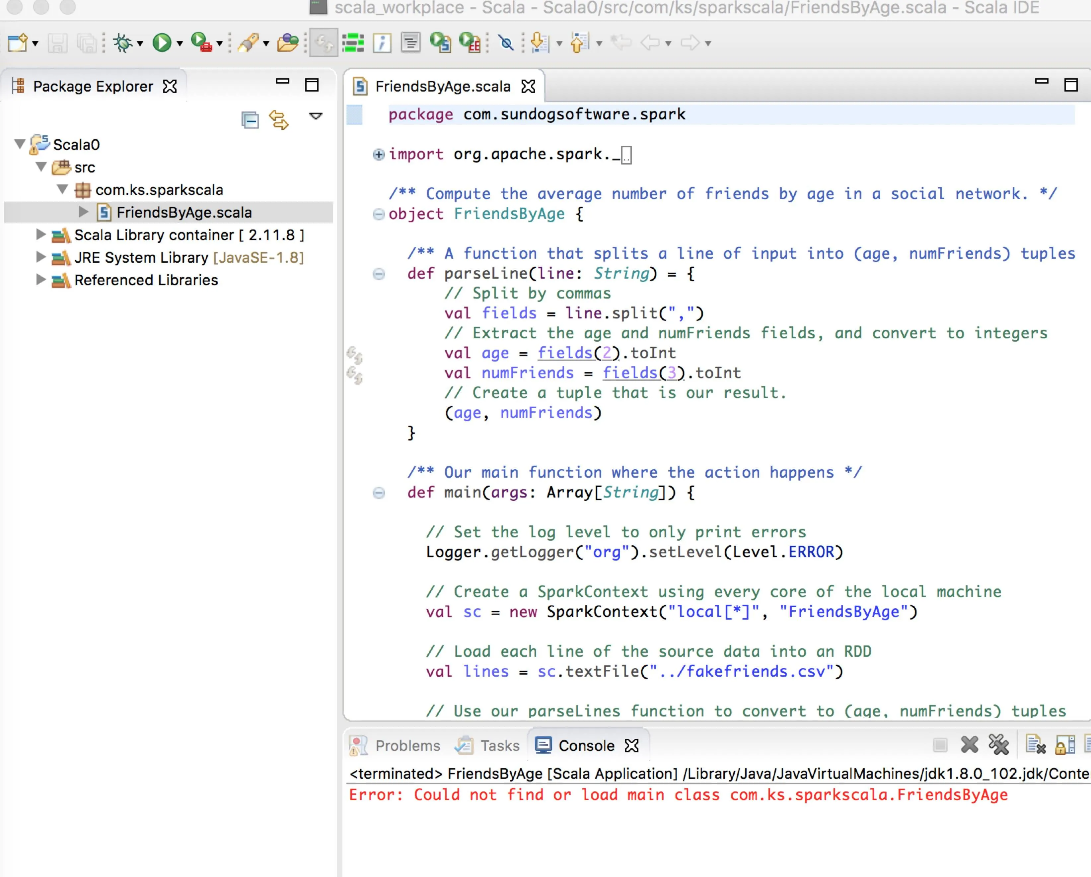Click the green Run button
This screenshot has width=1091, height=877.
tap(162, 43)
